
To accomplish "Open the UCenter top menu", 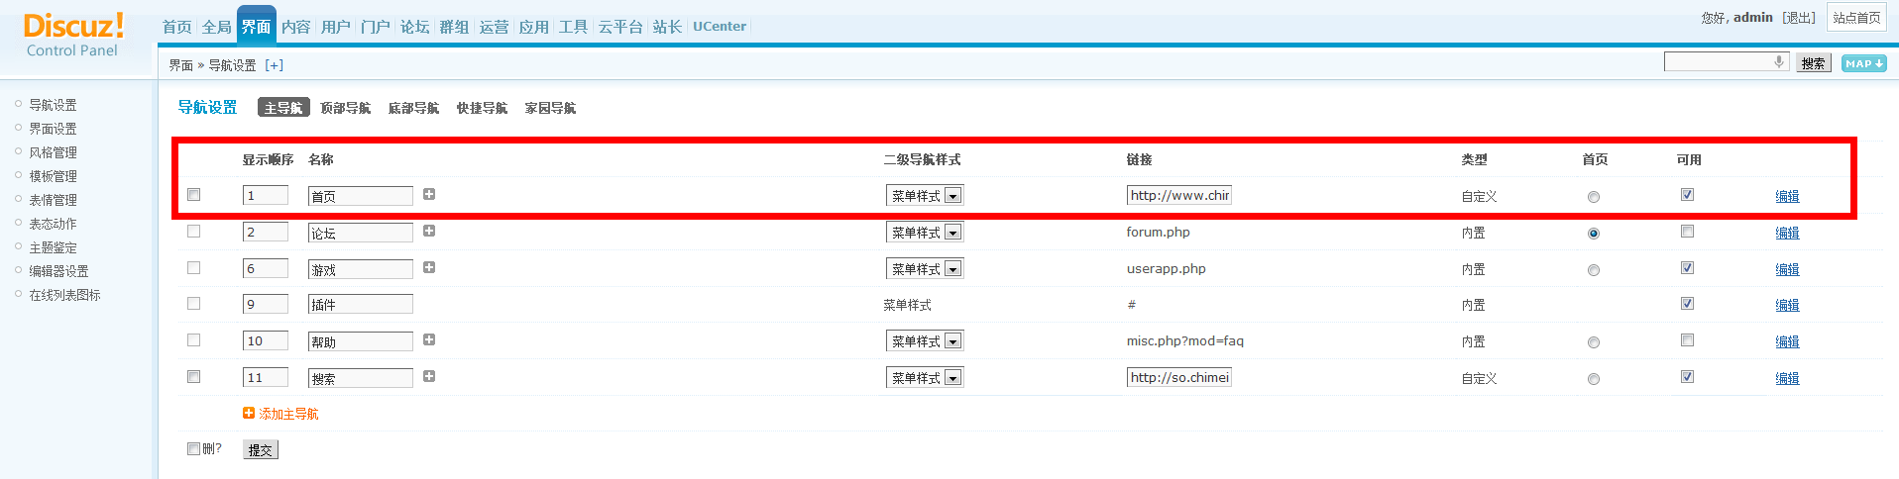I will pos(720,27).
